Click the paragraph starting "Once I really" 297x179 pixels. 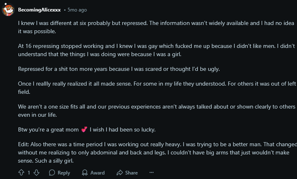click(x=156, y=87)
